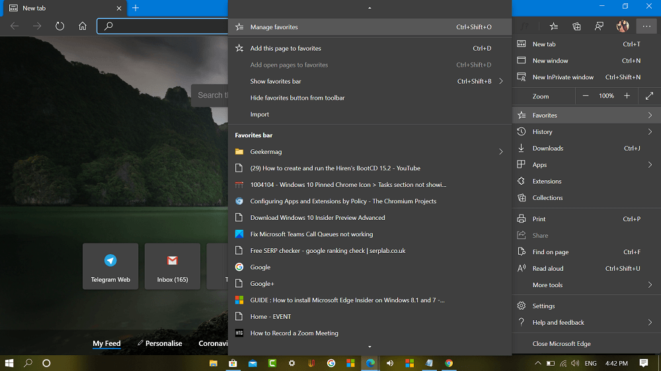This screenshot has height=371, width=661.
Task: Choose New InPrivate window
Action: [x=586, y=77]
